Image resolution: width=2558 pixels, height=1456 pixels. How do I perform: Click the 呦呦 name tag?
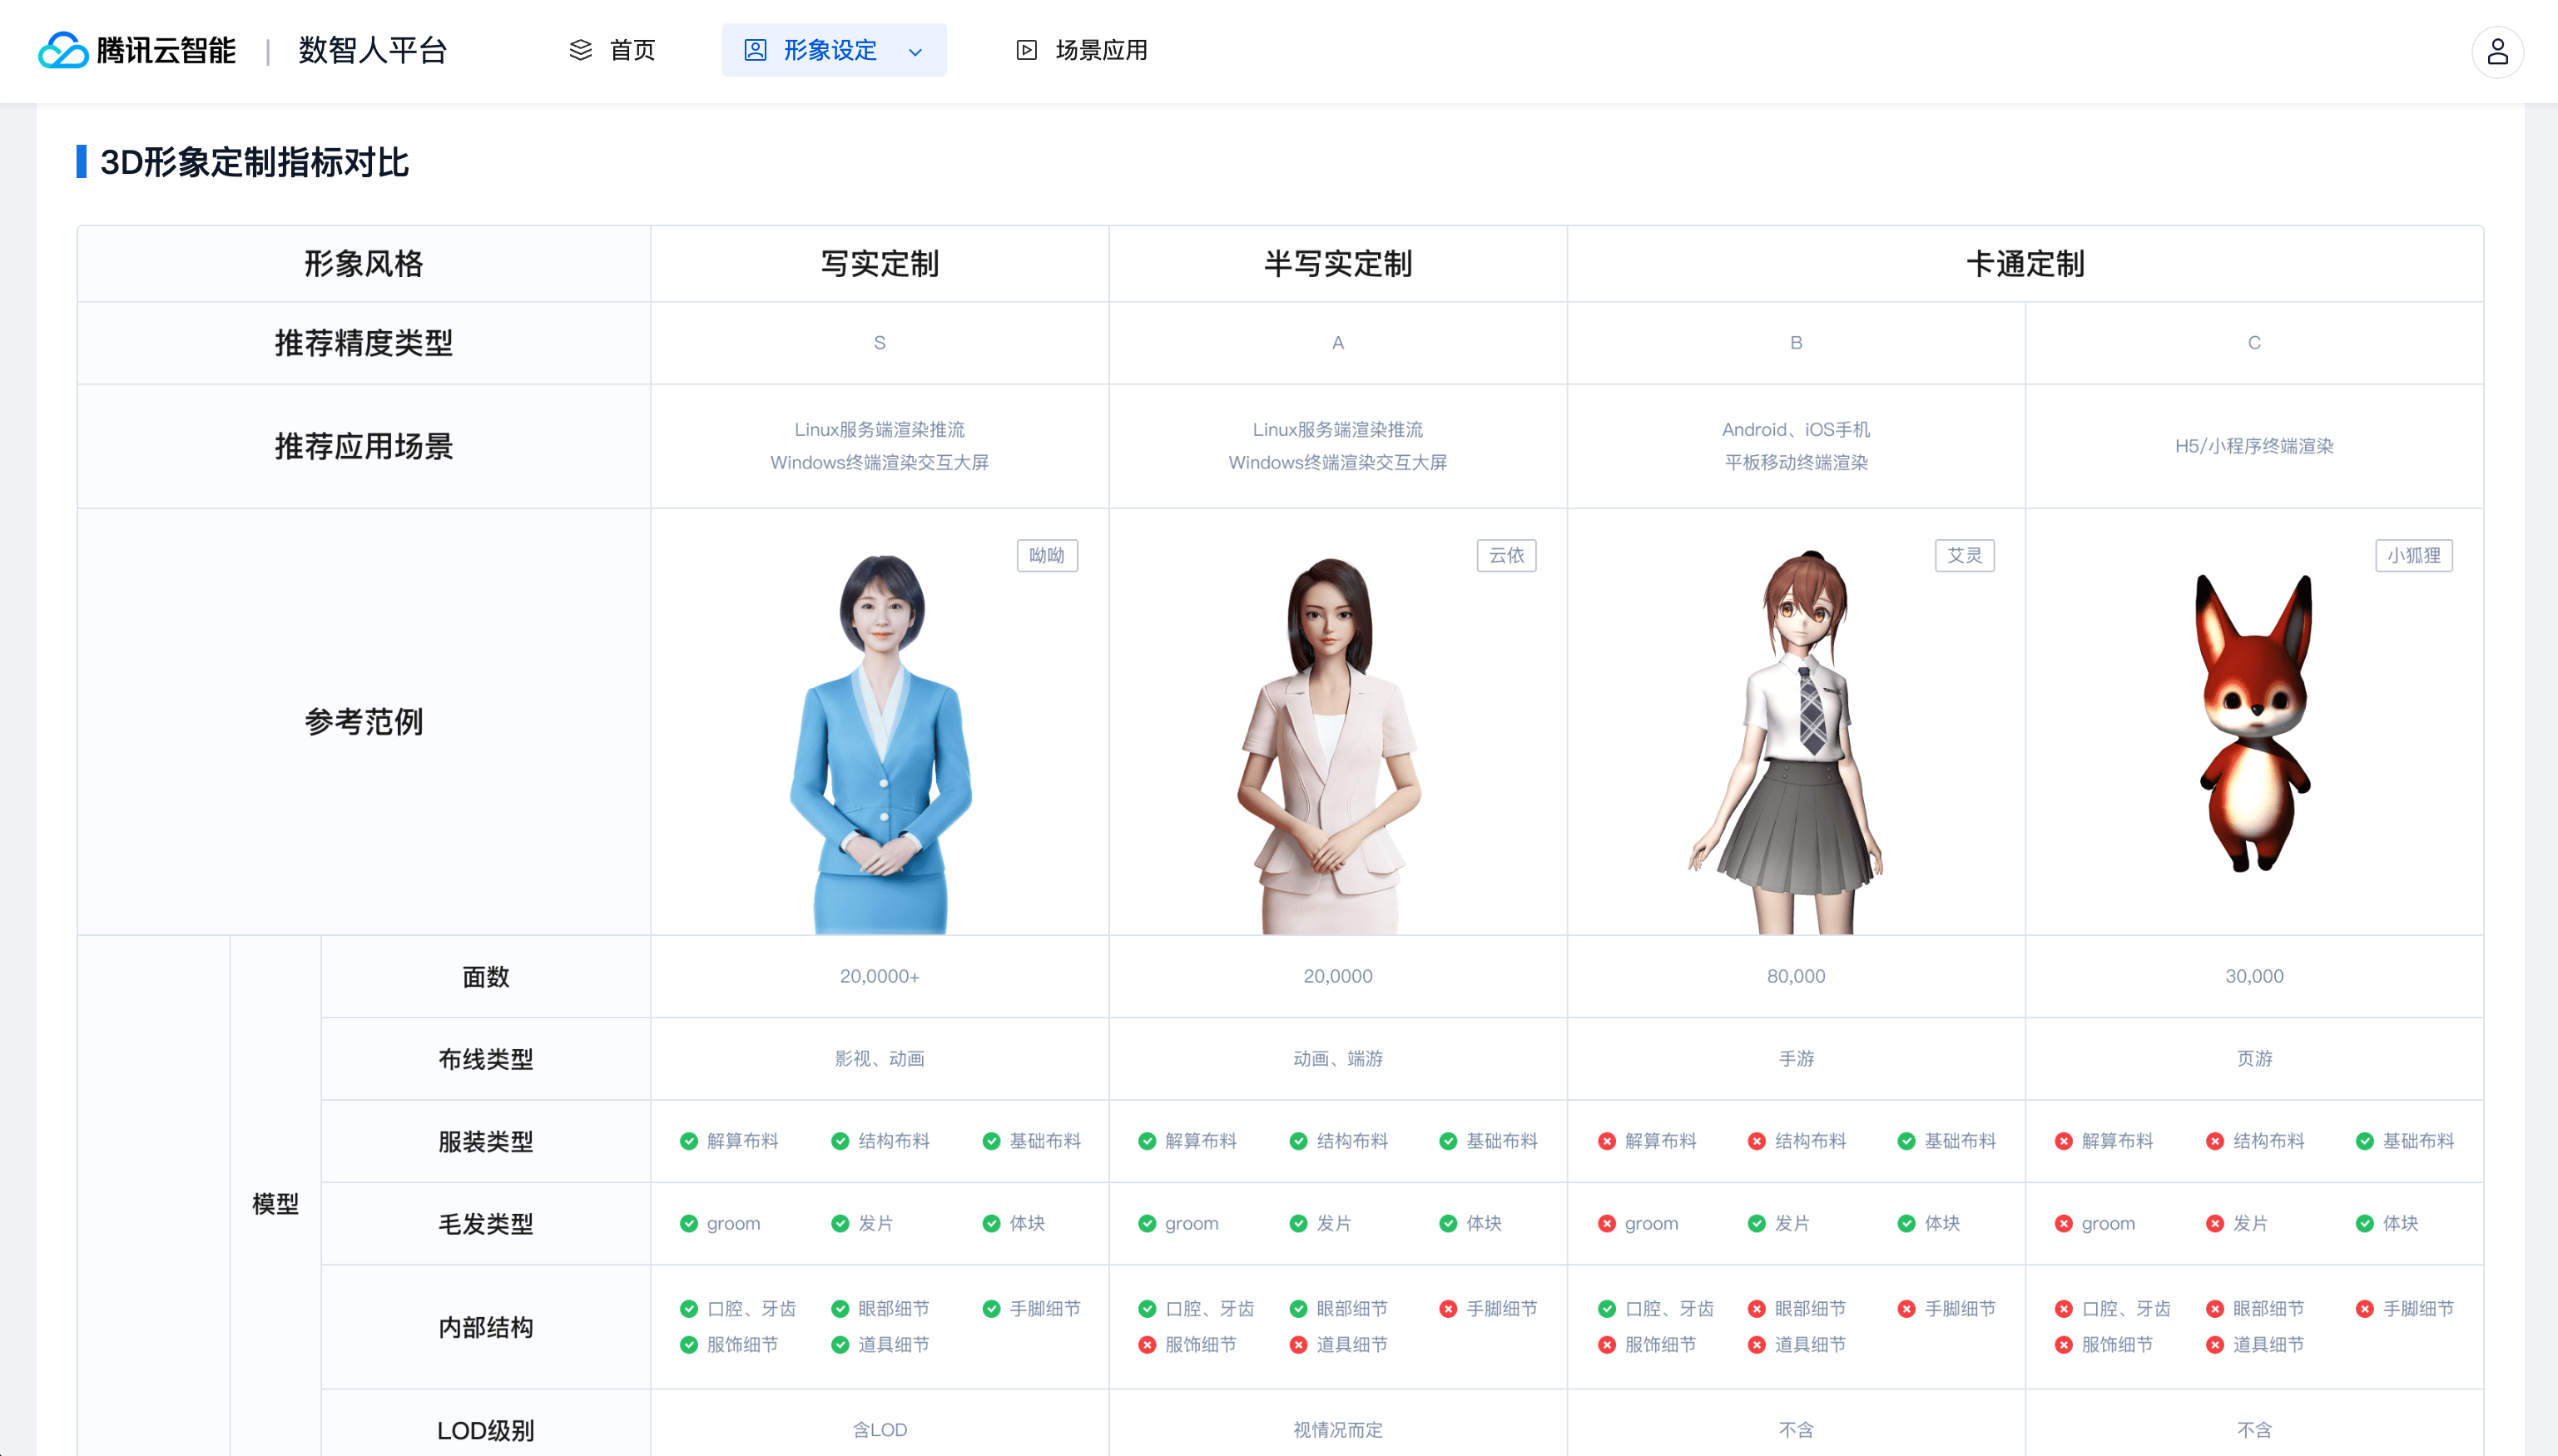(1046, 555)
